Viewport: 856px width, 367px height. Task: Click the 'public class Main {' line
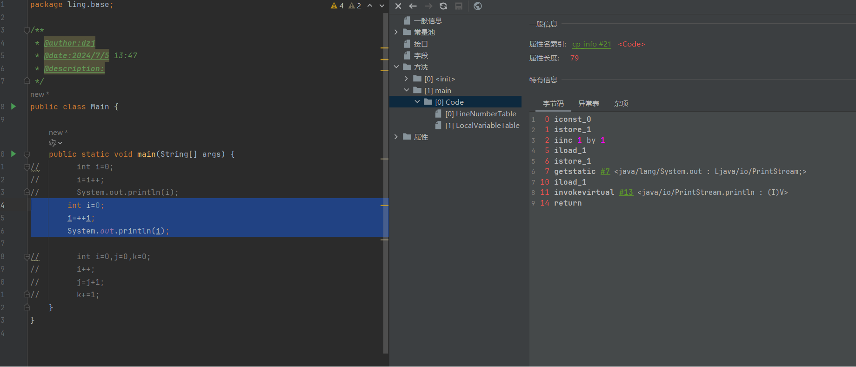pyautogui.click(x=74, y=107)
